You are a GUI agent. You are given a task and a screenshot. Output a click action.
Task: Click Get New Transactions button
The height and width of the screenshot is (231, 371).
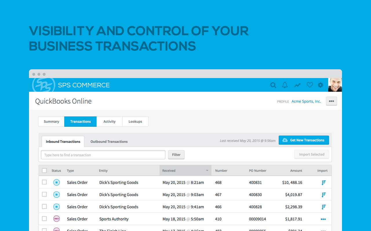click(304, 140)
